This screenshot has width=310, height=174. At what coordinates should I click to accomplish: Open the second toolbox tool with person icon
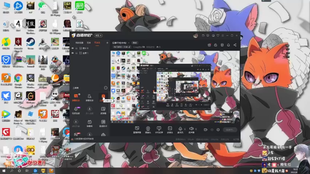tap(90, 98)
